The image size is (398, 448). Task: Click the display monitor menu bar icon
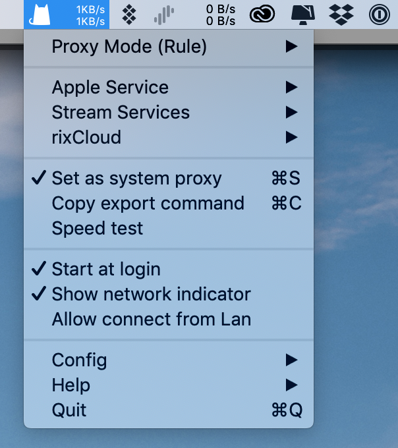click(302, 14)
